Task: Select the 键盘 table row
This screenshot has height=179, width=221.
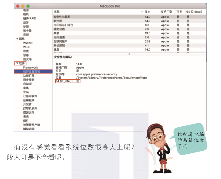Action: pos(129,50)
